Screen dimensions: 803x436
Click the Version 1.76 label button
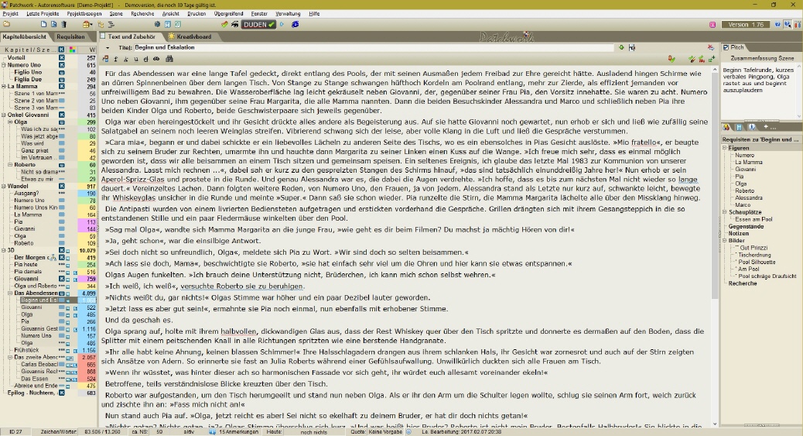click(746, 25)
